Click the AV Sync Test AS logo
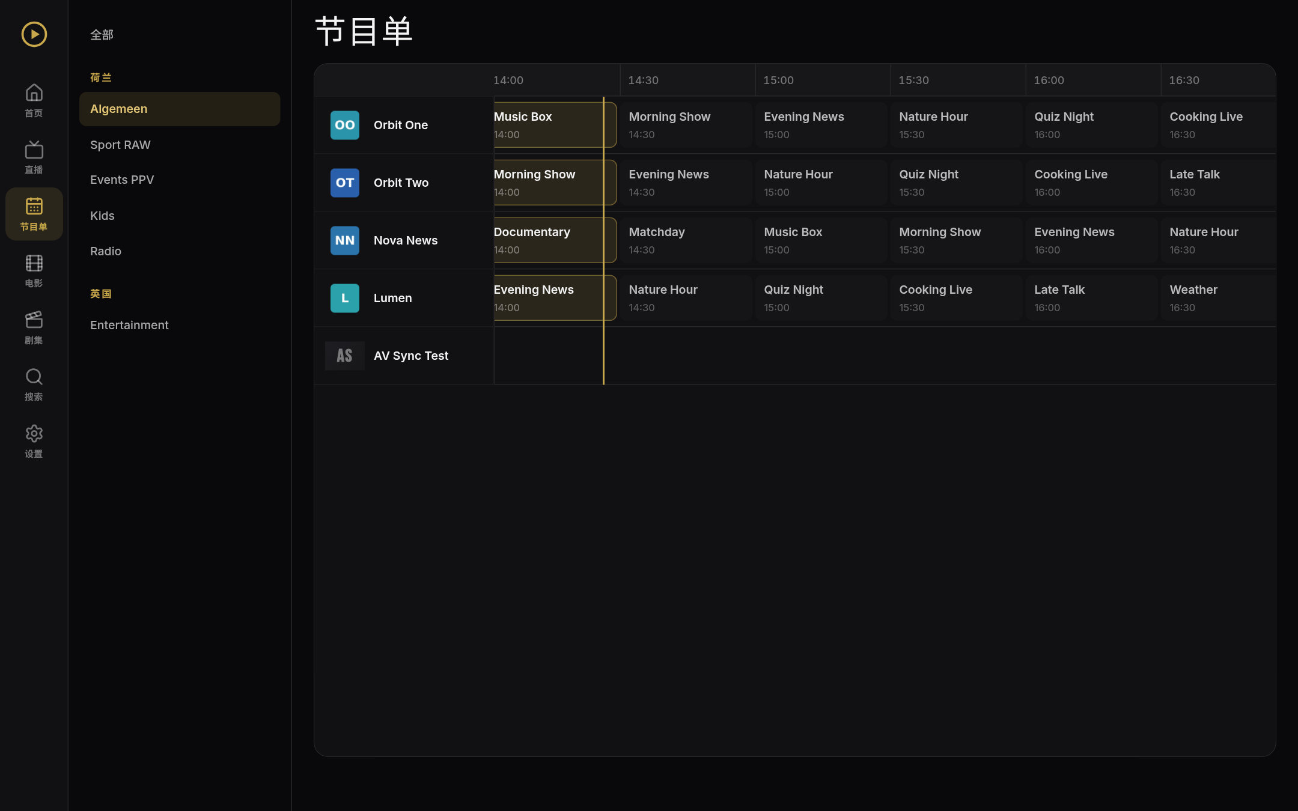The height and width of the screenshot is (811, 1298). [345, 356]
